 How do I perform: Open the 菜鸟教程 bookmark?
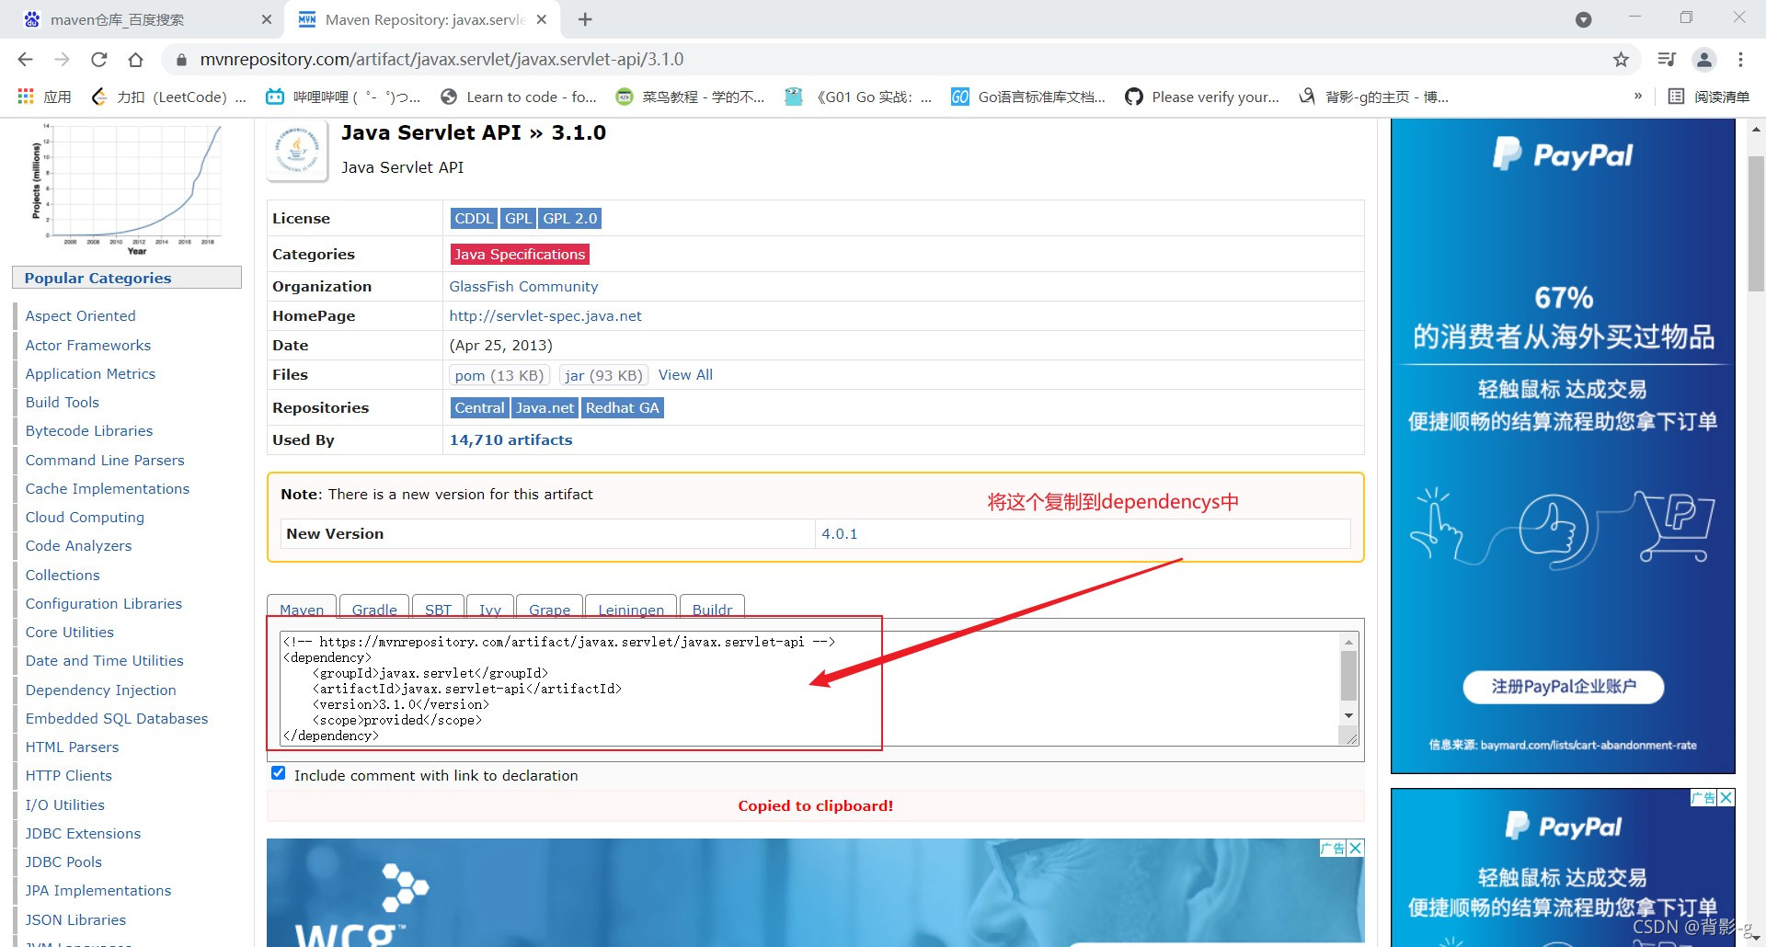tap(690, 97)
